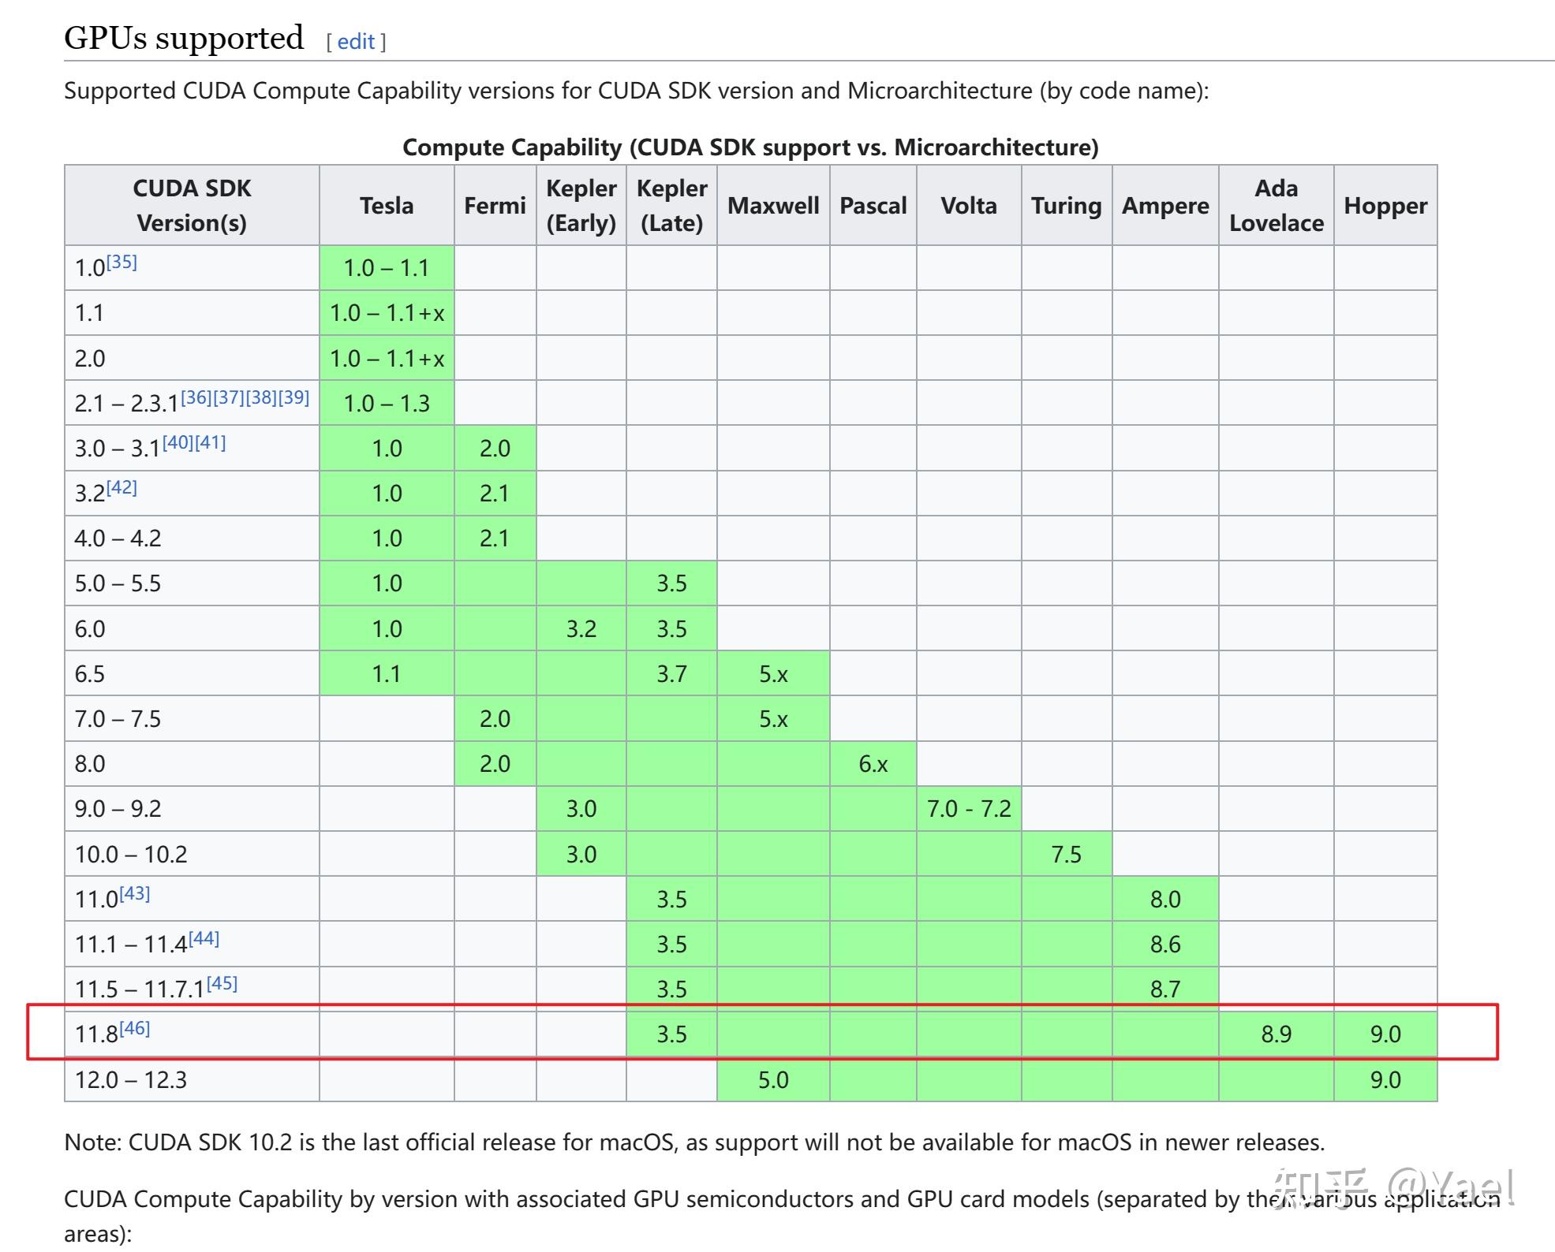
Task: Open footnote [42] beside version 3.2
Action: (121, 487)
